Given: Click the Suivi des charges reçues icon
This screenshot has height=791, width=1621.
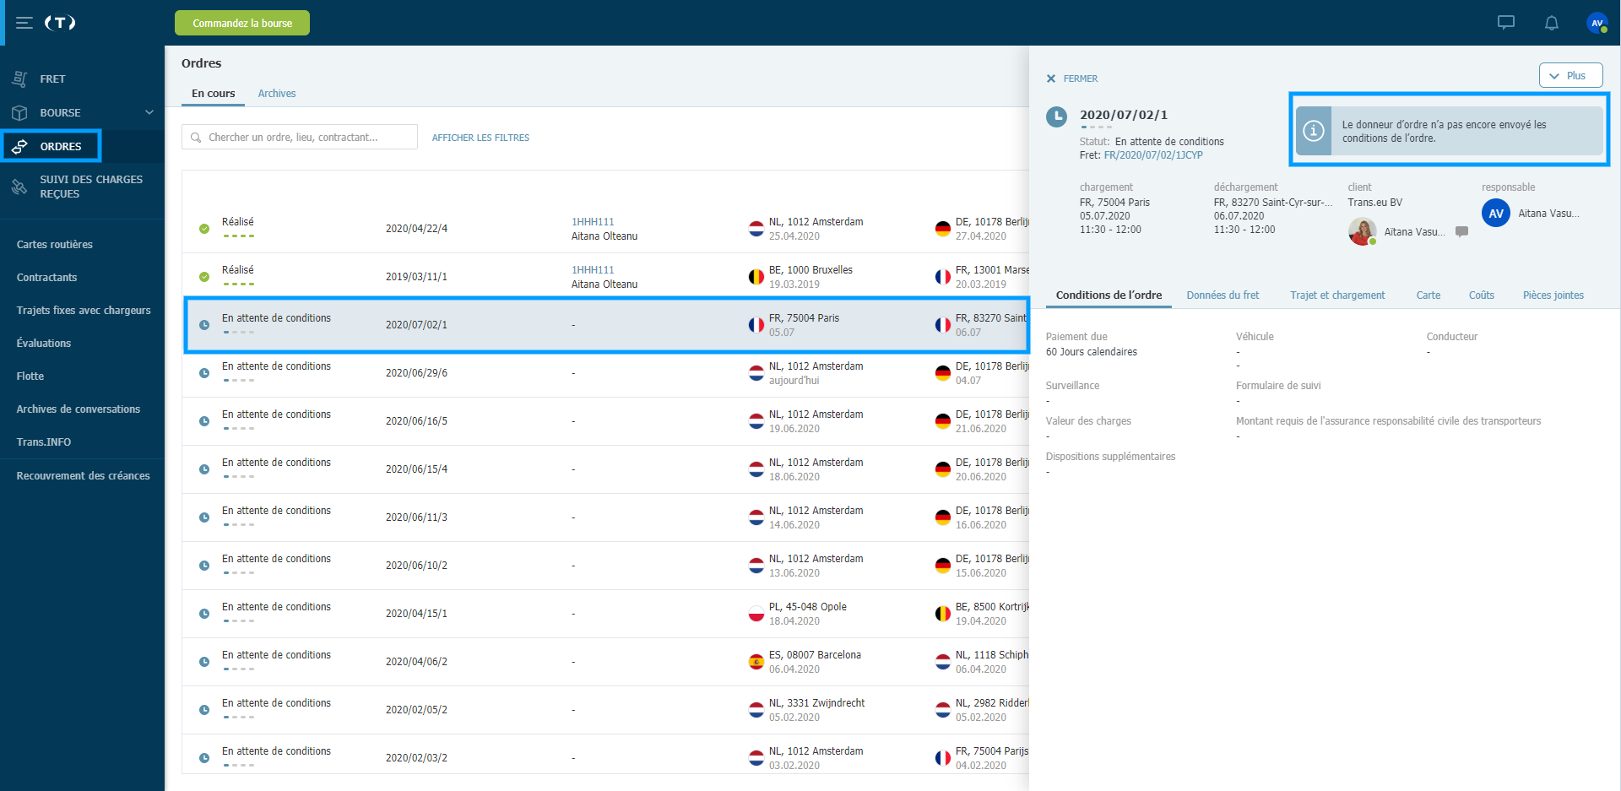Looking at the screenshot, I should point(19,187).
